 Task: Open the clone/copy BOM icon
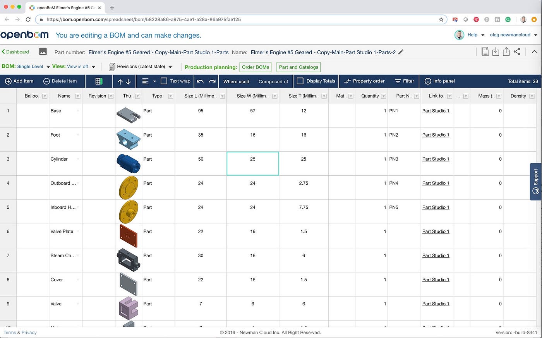485,51
